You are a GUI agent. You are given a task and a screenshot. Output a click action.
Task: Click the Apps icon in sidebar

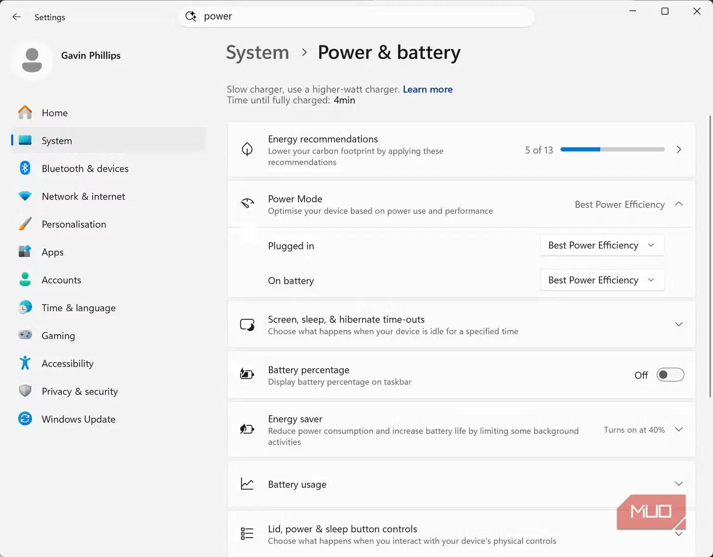25,252
